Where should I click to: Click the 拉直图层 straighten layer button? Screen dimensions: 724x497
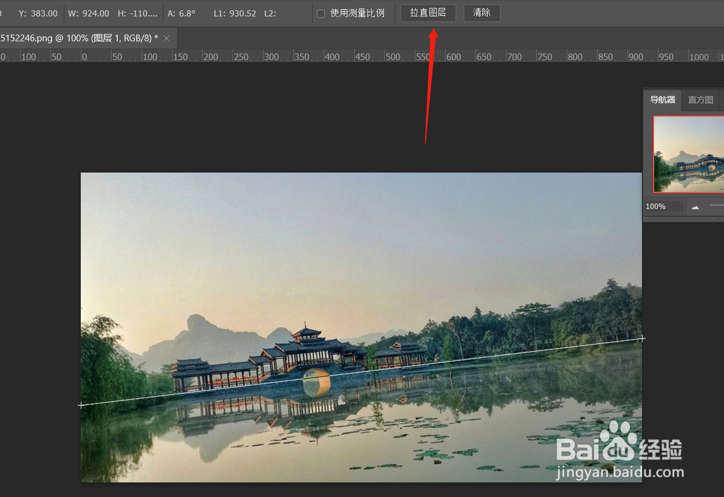pyautogui.click(x=428, y=13)
